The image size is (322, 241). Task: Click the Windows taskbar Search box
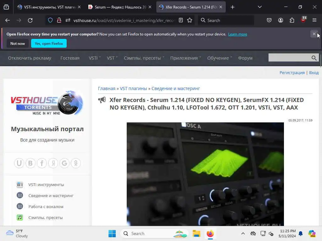pos(155,233)
